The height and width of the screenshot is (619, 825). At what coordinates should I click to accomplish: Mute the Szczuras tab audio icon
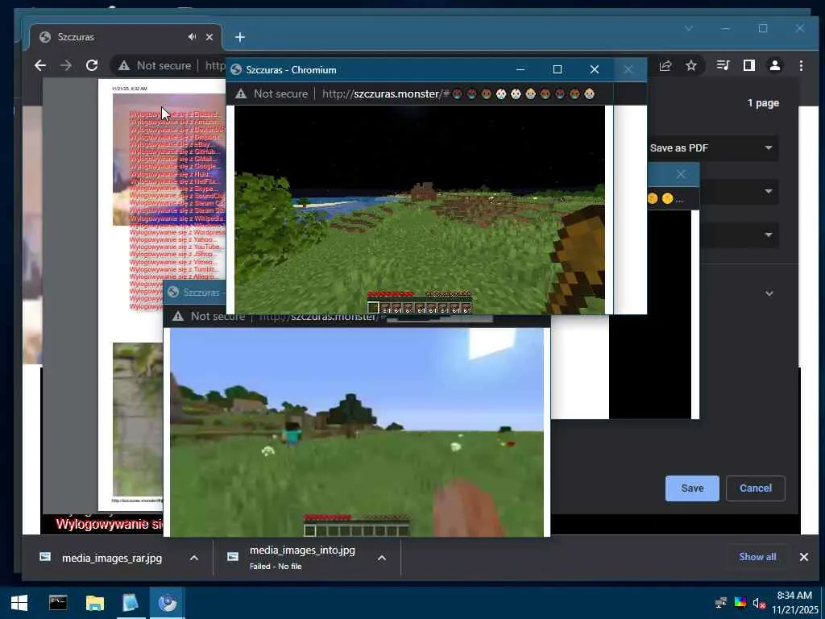click(192, 37)
